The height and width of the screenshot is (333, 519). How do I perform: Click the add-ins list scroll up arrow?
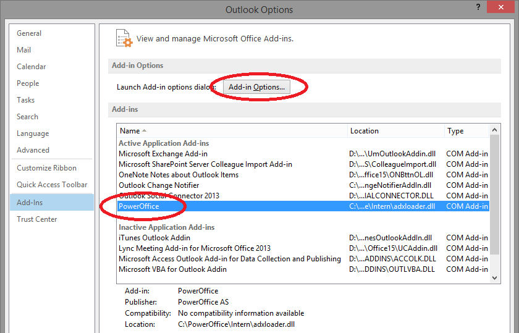tap(494, 130)
